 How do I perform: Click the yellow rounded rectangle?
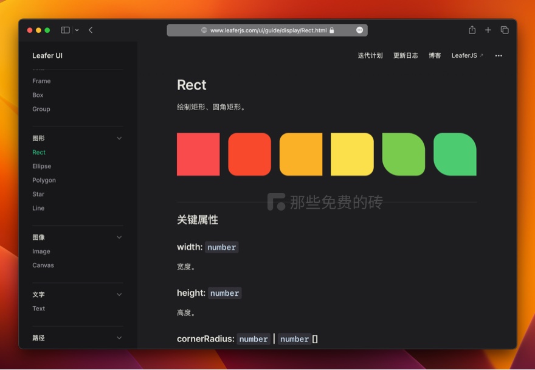click(x=352, y=155)
